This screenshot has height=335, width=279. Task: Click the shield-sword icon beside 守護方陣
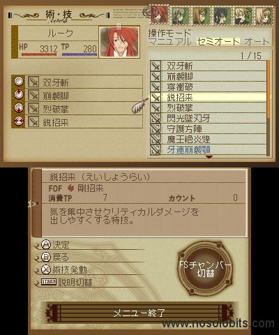156,128
